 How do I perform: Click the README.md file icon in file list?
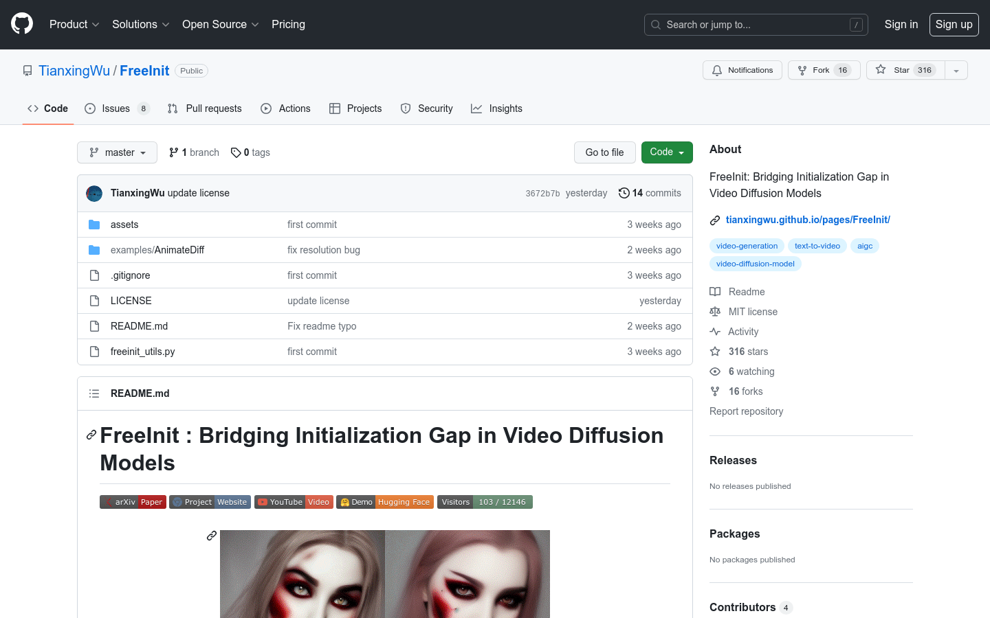94,326
